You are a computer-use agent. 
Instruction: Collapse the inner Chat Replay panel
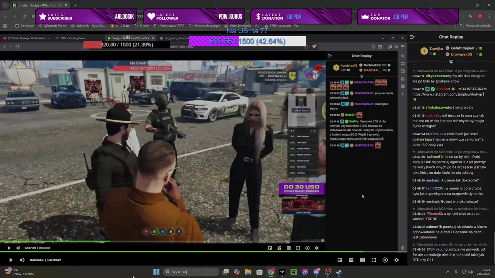point(330,56)
